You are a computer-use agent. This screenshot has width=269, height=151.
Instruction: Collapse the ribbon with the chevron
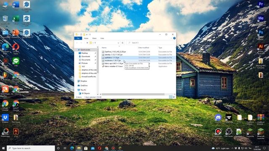coord(171,38)
